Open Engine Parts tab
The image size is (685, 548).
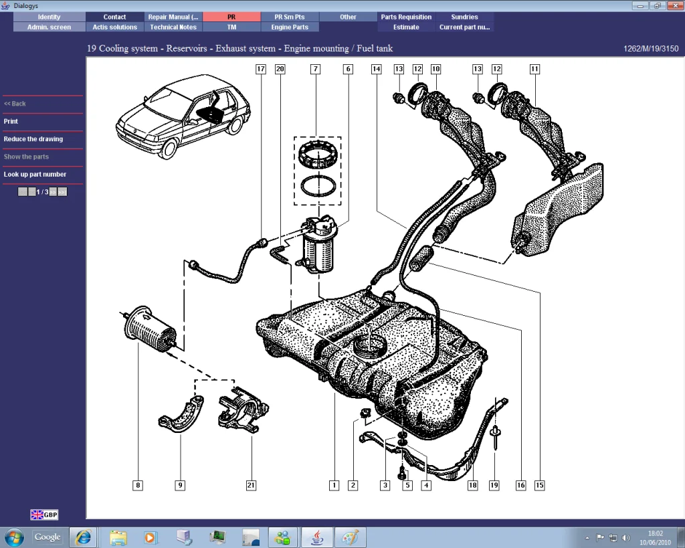290,27
